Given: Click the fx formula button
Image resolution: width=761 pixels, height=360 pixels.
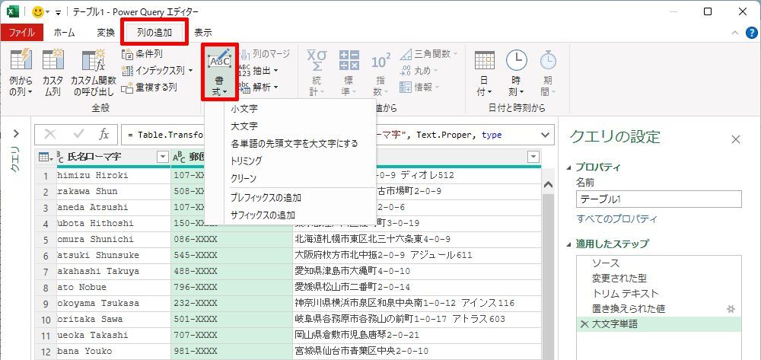Looking at the screenshot, I should (104, 134).
